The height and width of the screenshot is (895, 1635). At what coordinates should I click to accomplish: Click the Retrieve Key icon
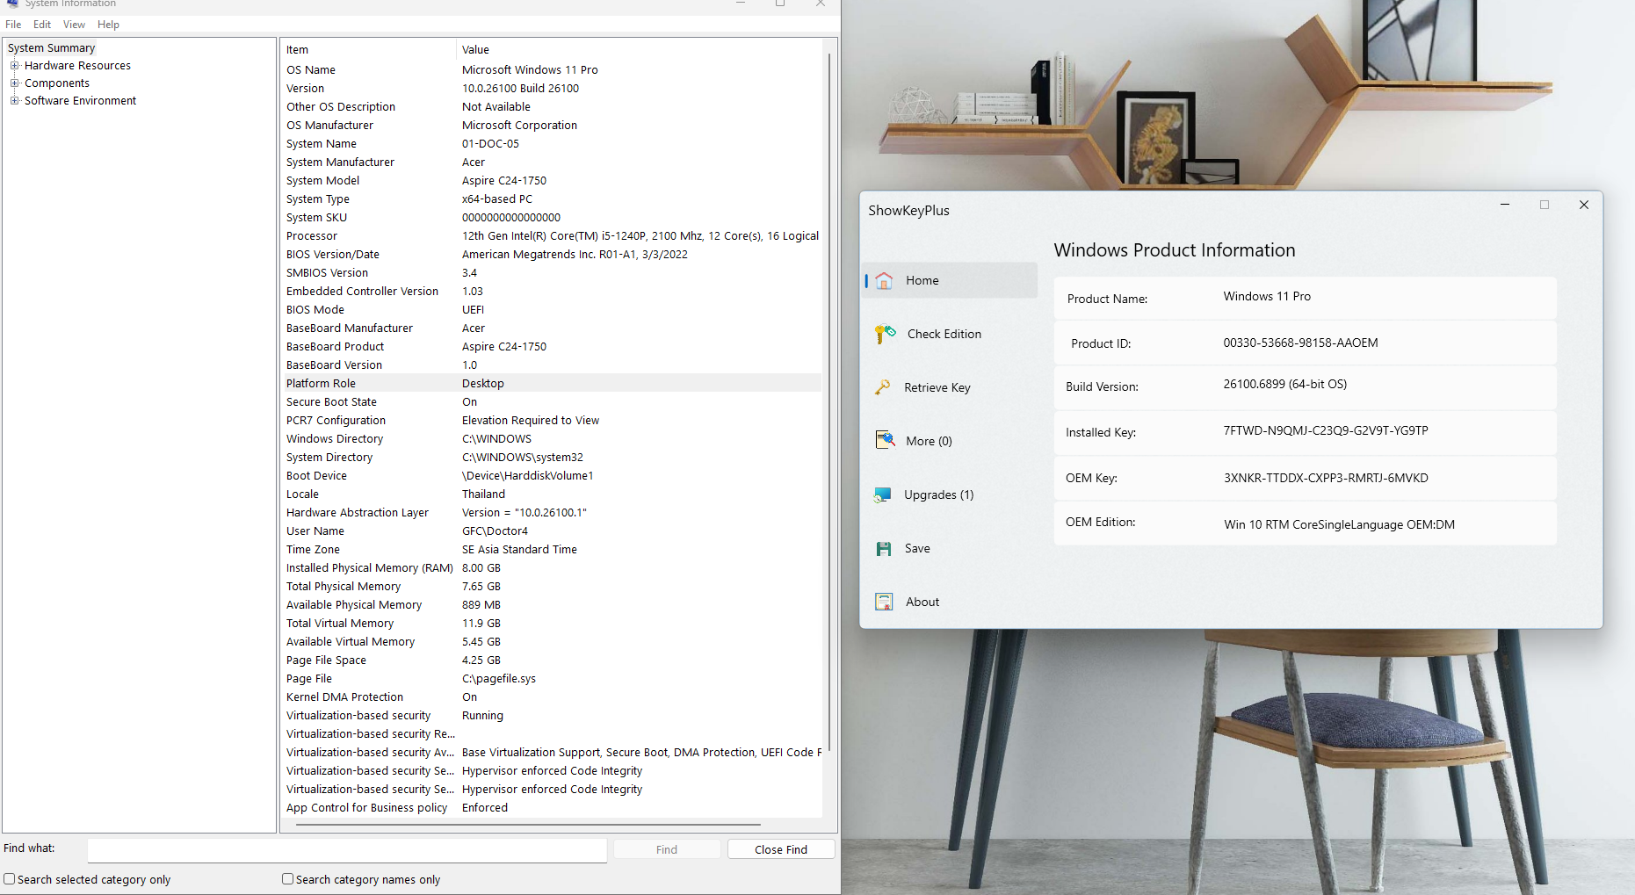click(x=883, y=387)
